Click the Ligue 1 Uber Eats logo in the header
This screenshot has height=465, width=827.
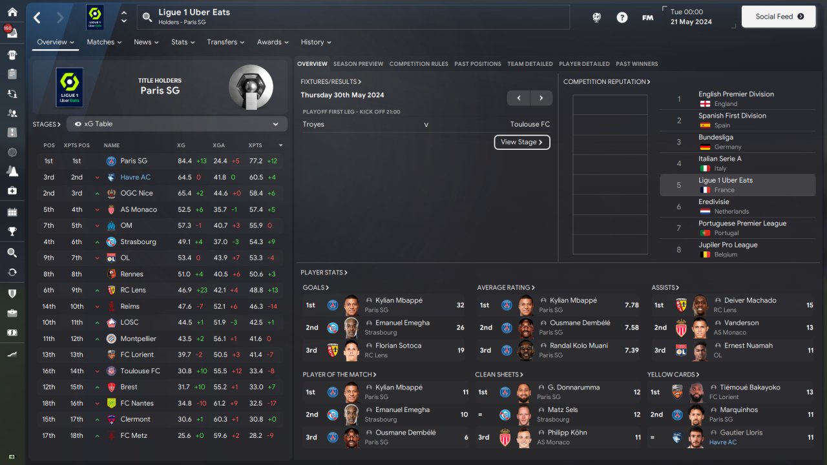point(95,17)
